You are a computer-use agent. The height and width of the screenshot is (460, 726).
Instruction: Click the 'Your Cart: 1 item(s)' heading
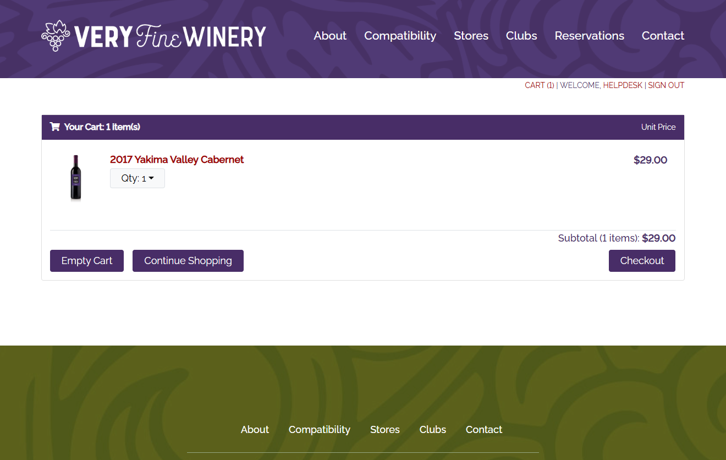[102, 127]
